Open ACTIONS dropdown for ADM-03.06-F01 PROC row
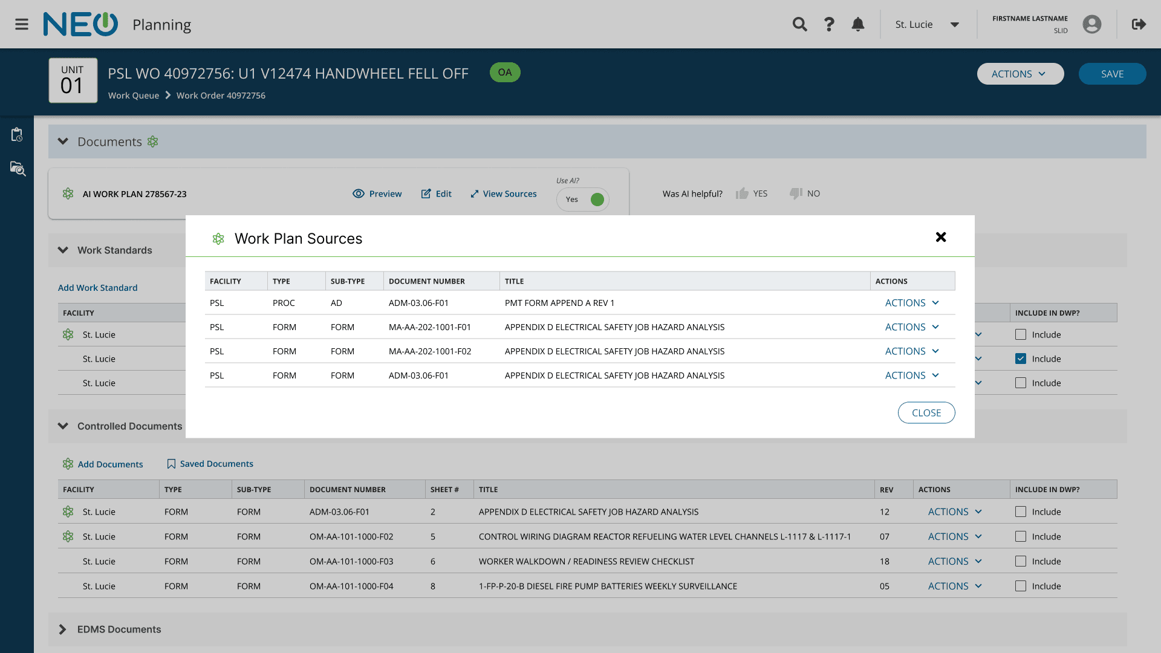This screenshot has height=653, width=1161. pos(912,303)
